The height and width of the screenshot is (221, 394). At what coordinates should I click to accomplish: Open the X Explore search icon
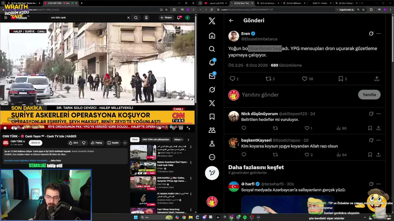[212, 49]
